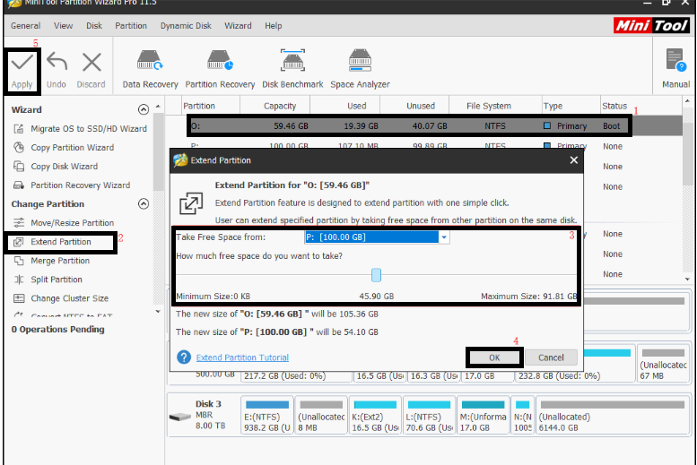Select K:(Ext2) partition on Disk 3
This screenshot has height=465, width=697.
[x=375, y=415]
